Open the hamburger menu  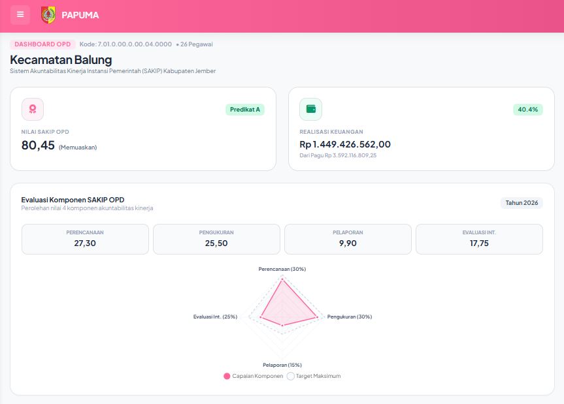pos(20,15)
